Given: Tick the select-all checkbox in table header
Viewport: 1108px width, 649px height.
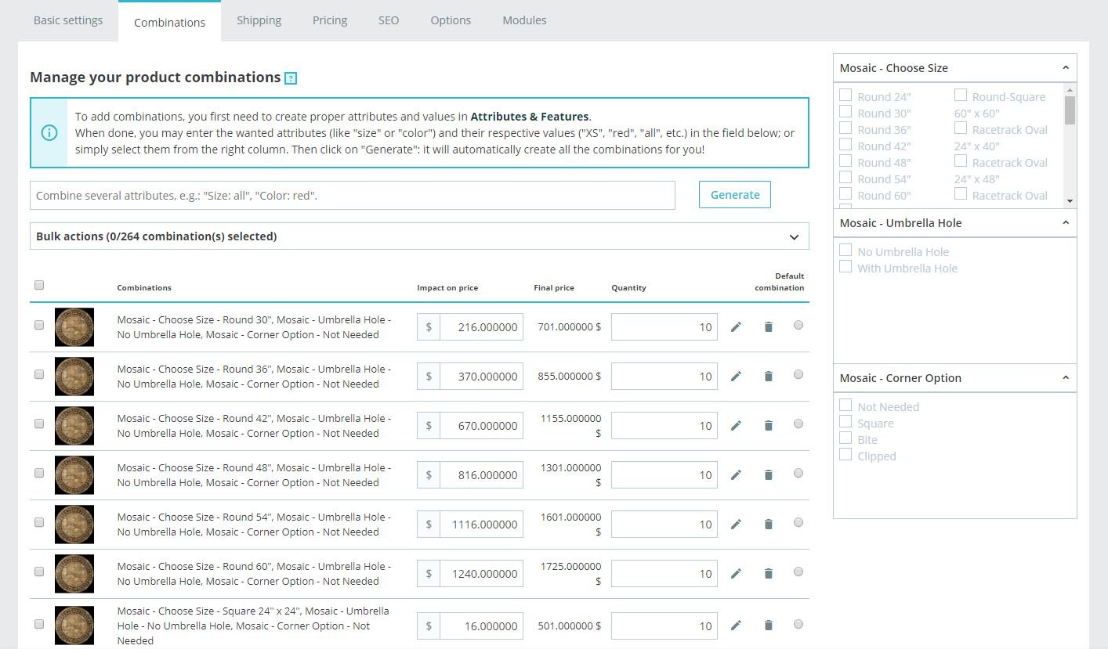Looking at the screenshot, I should (x=39, y=285).
